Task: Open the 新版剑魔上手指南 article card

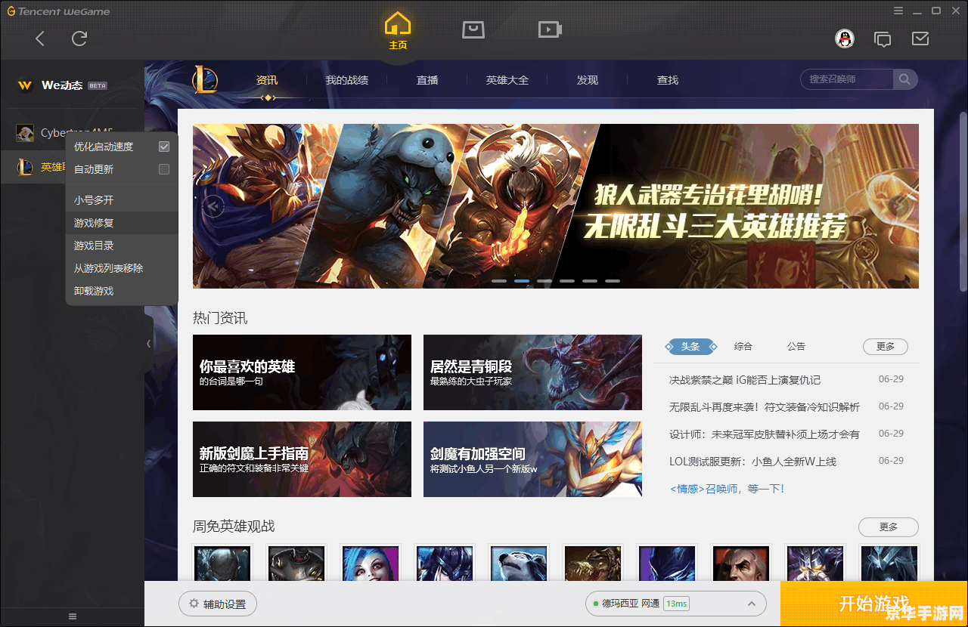Action: [302, 459]
